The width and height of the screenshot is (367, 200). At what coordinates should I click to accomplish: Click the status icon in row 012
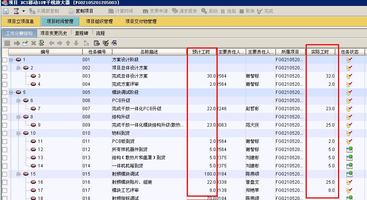[x=349, y=150]
